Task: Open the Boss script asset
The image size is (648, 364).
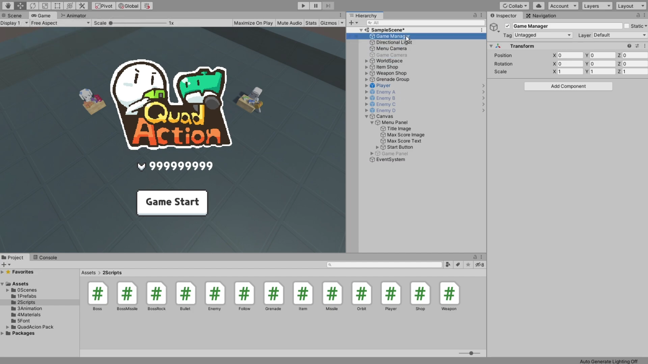Action: coord(98,296)
